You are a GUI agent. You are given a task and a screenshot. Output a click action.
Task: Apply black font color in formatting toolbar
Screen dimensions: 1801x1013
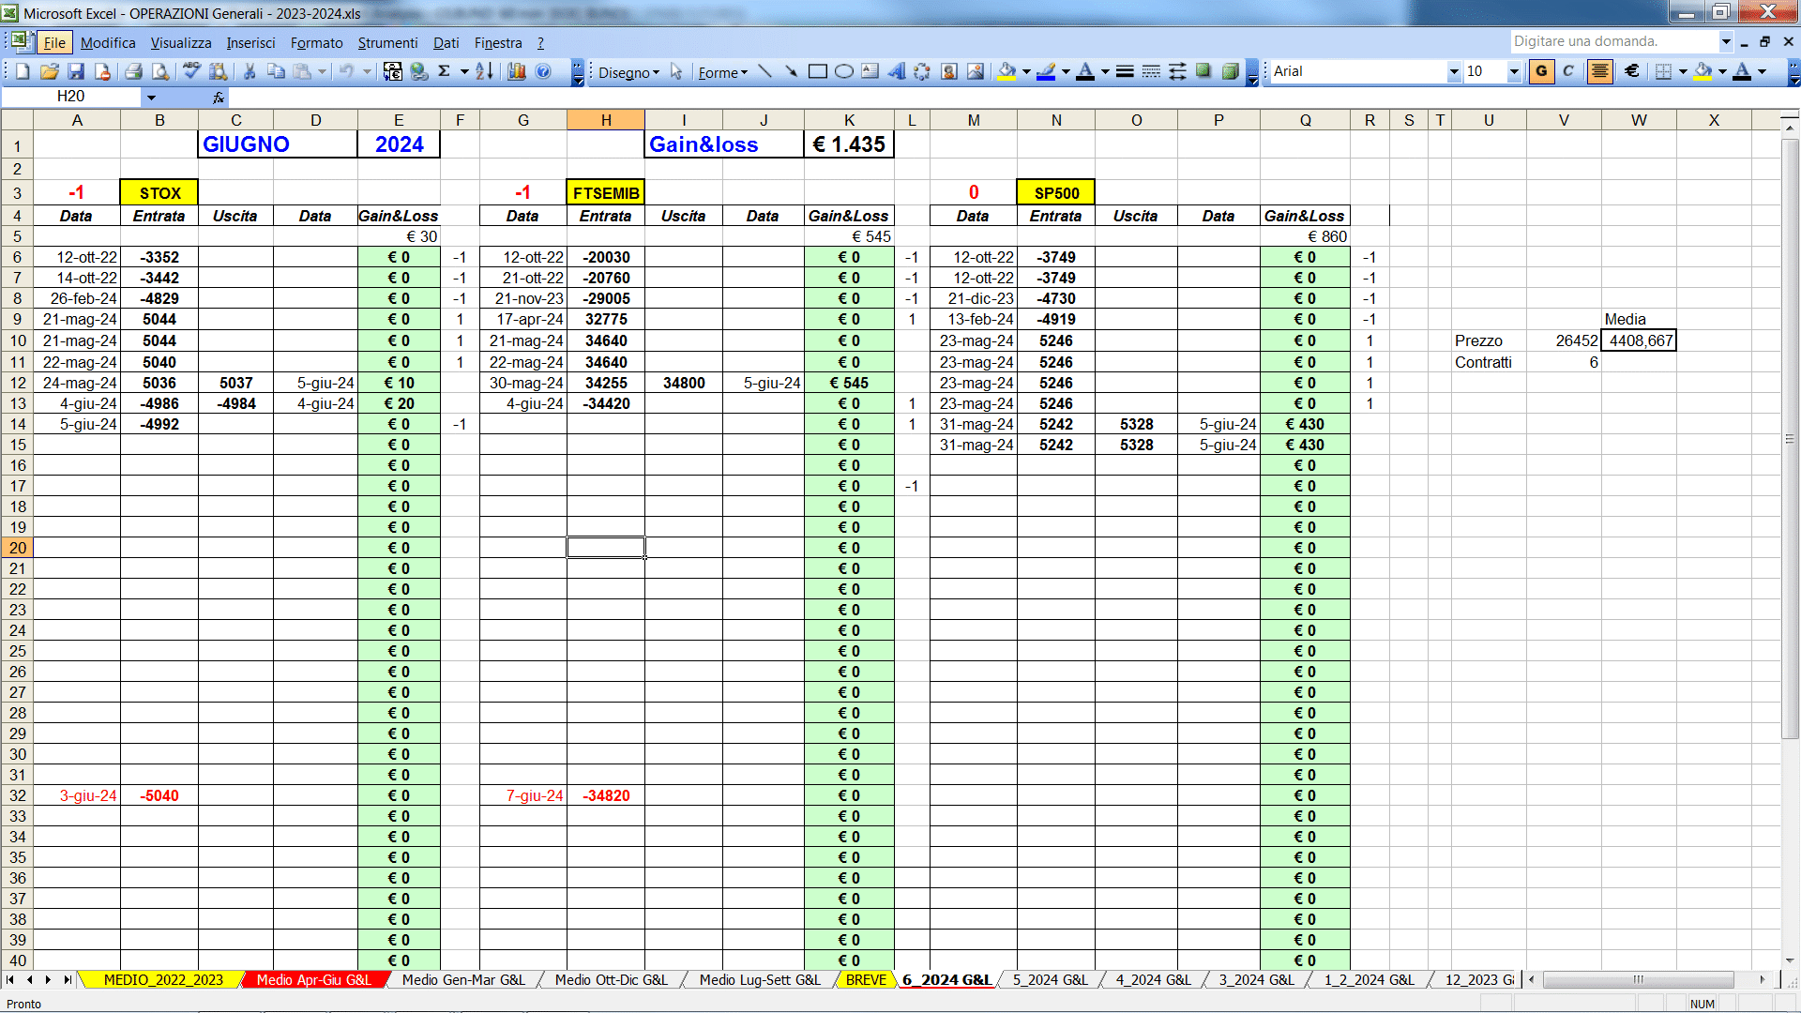(x=1742, y=71)
